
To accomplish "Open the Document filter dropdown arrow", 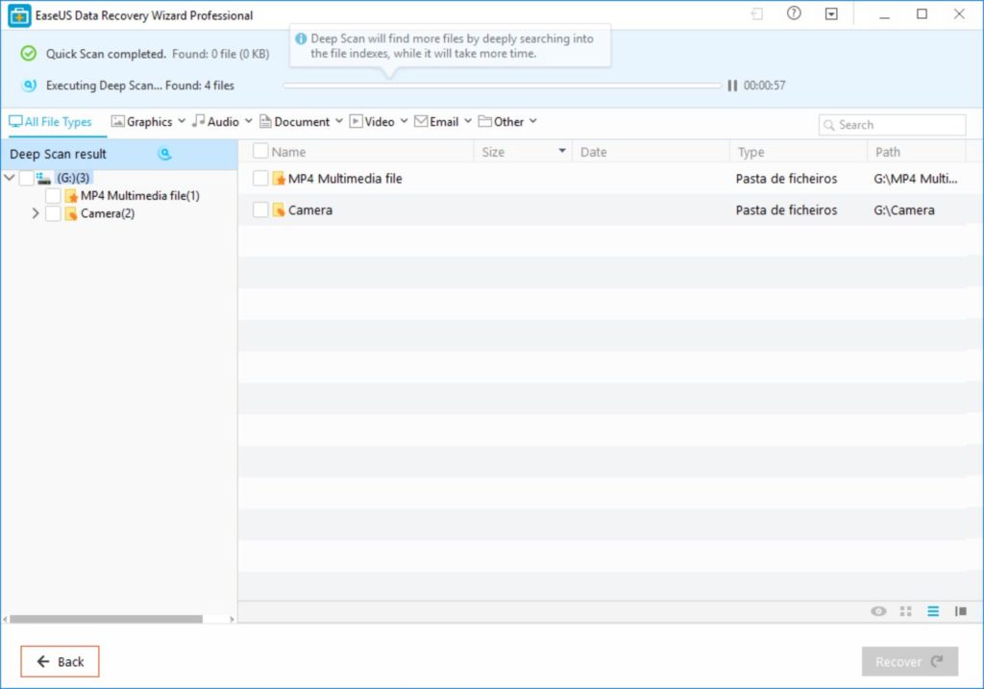I will [x=339, y=121].
